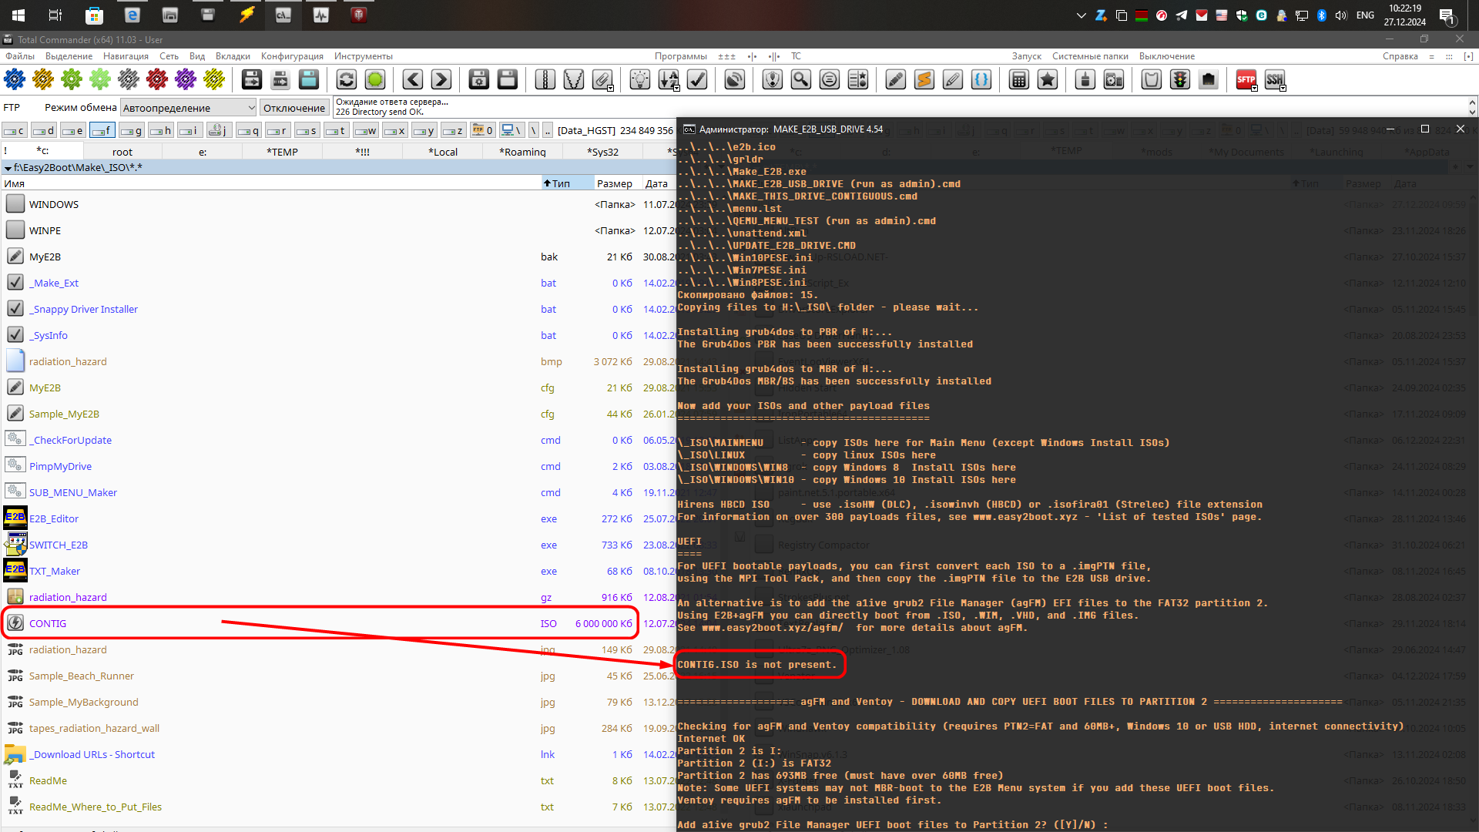Go forward with the right arrow icon
The width and height of the screenshot is (1479, 832).
click(441, 79)
